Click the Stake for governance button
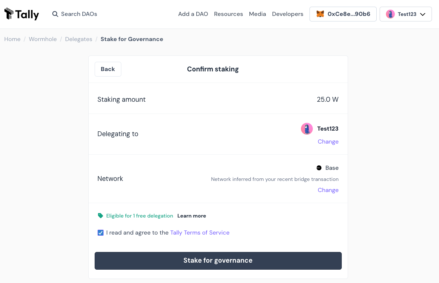Screen dimensions: 439x283 [x=218, y=261]
